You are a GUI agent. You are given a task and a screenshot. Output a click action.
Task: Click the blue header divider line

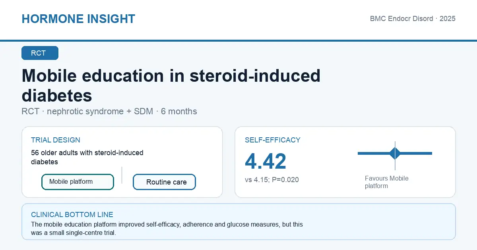pos(238,40)
